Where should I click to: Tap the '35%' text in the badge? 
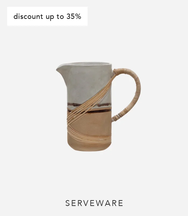(x=74, y=16)
